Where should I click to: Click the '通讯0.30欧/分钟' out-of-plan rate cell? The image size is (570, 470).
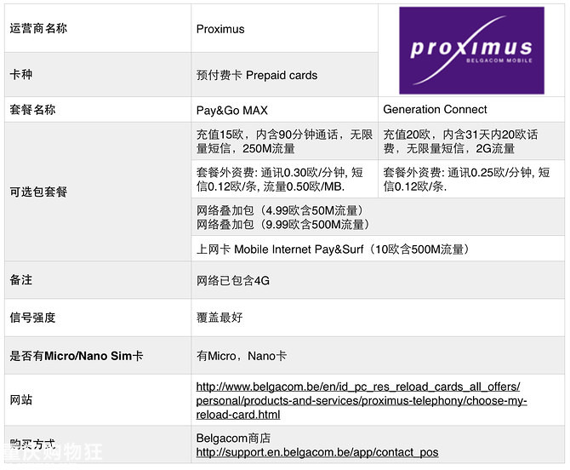pos(285,179)
